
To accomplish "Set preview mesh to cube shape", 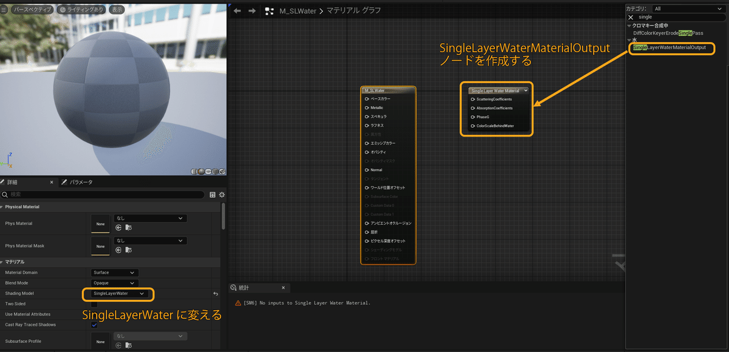I will pos(216,172).
